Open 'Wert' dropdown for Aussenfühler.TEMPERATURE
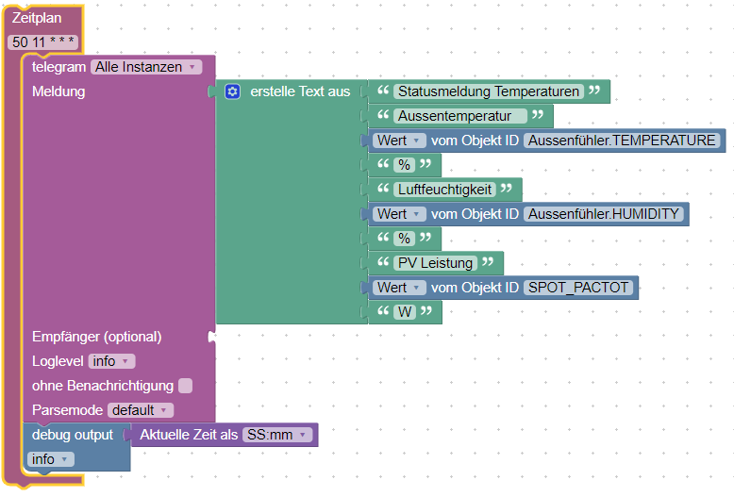Image resolution: width=734 pixels, height=497 pixels. click(399, 141)
